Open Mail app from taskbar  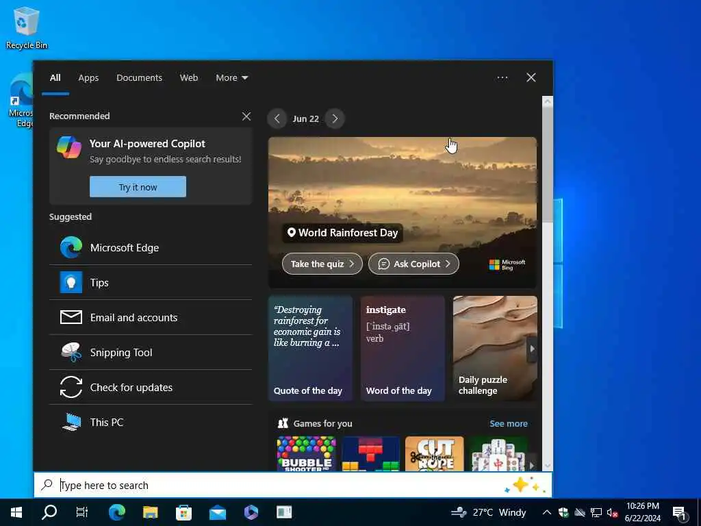pyautogui.click(x=217, y=512)
